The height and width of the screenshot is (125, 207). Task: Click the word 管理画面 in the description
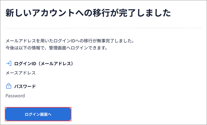point(57,48)
